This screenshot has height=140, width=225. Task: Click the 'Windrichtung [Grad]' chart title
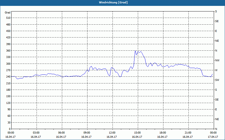tap(113, 3)
